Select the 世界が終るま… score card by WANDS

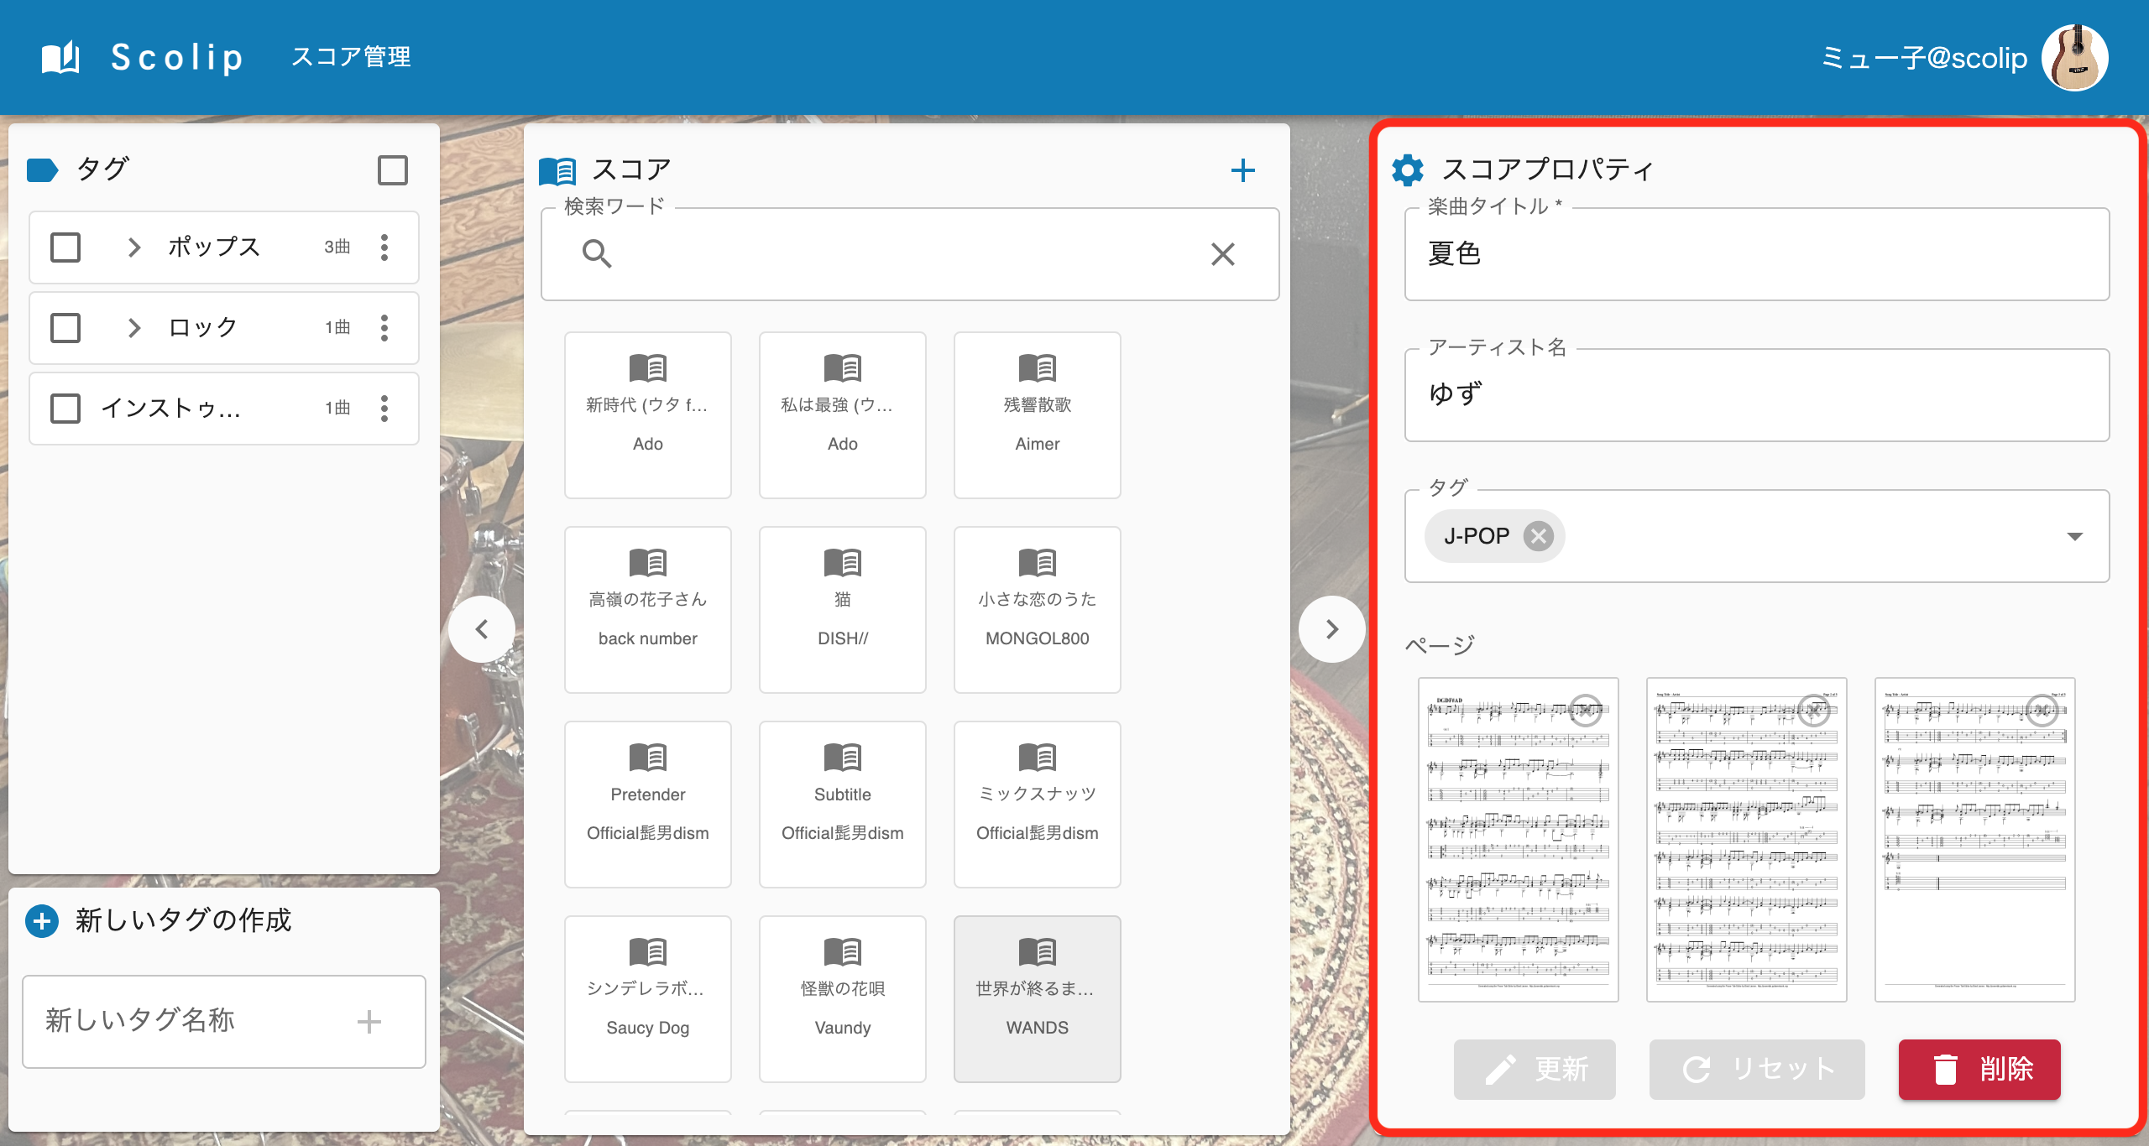click(1038, 999)
